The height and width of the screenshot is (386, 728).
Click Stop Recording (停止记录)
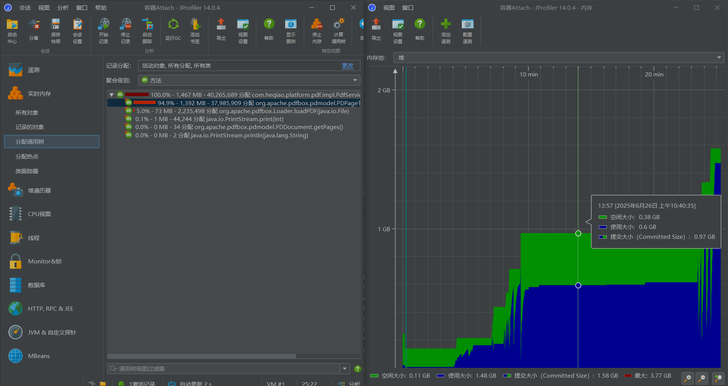126,31
